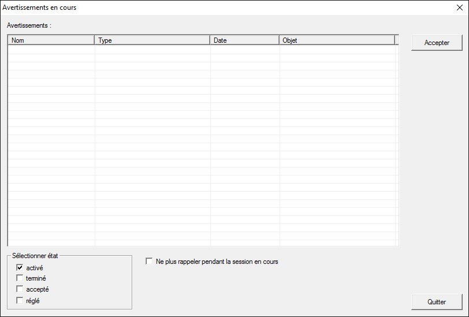
Task: Sort warnings by the Type column
Action: [152, 40]
